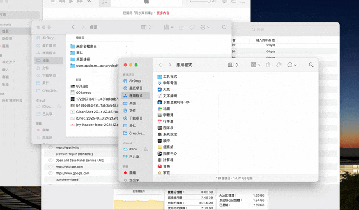Select the 地圖 app
This screenshot has height=210, width=359.
(x=164, y=109)
